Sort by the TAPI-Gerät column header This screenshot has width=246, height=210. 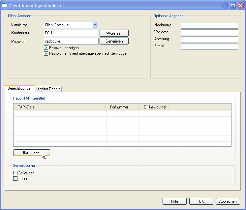point(60,107)
